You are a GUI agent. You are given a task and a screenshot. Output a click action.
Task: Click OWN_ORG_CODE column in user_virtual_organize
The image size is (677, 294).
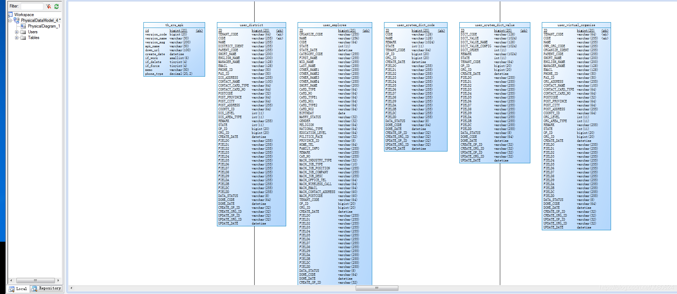click(554, 46)
